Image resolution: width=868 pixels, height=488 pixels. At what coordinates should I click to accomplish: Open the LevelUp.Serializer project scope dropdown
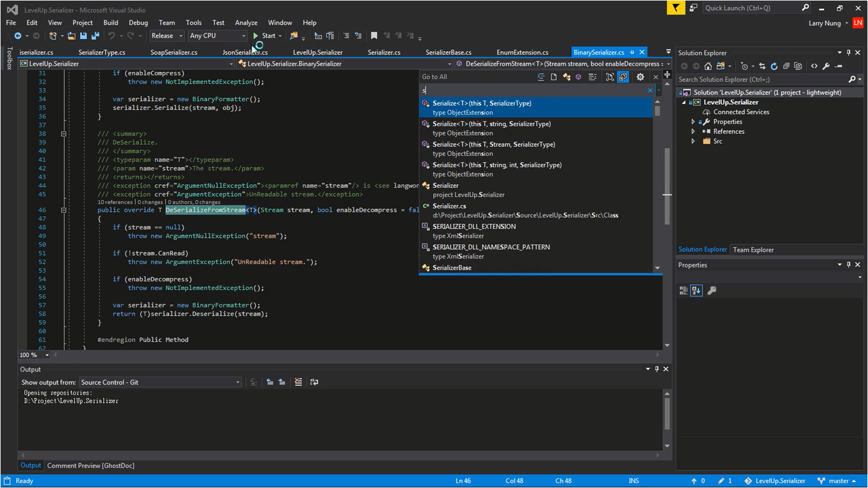tap(127, 64)
